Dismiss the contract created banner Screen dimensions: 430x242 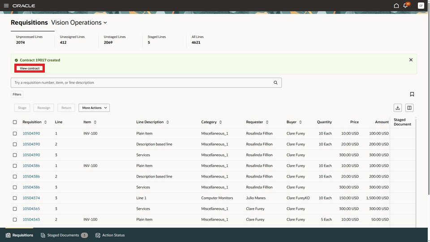[x=411, y=60]
